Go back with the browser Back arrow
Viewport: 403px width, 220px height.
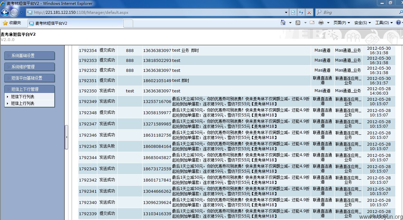(x=5, y=13)
